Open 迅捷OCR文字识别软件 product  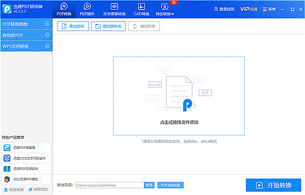26,158
